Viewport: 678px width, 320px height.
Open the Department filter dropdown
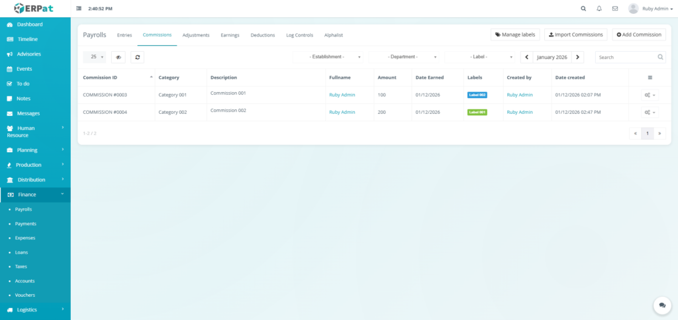point(403,57)
